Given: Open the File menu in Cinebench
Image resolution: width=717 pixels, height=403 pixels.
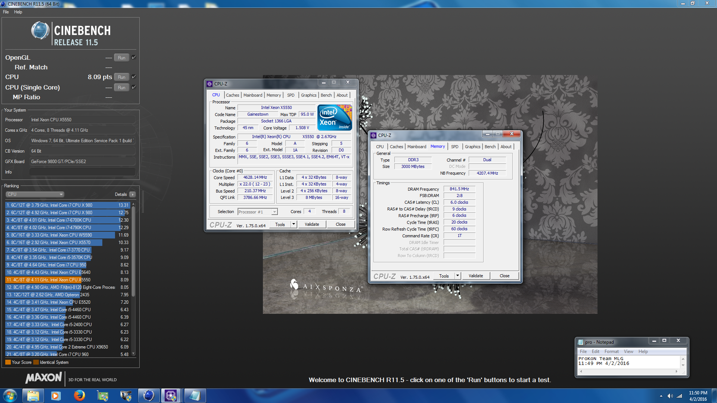Looking at the screenshot, I should pos(6,12).
